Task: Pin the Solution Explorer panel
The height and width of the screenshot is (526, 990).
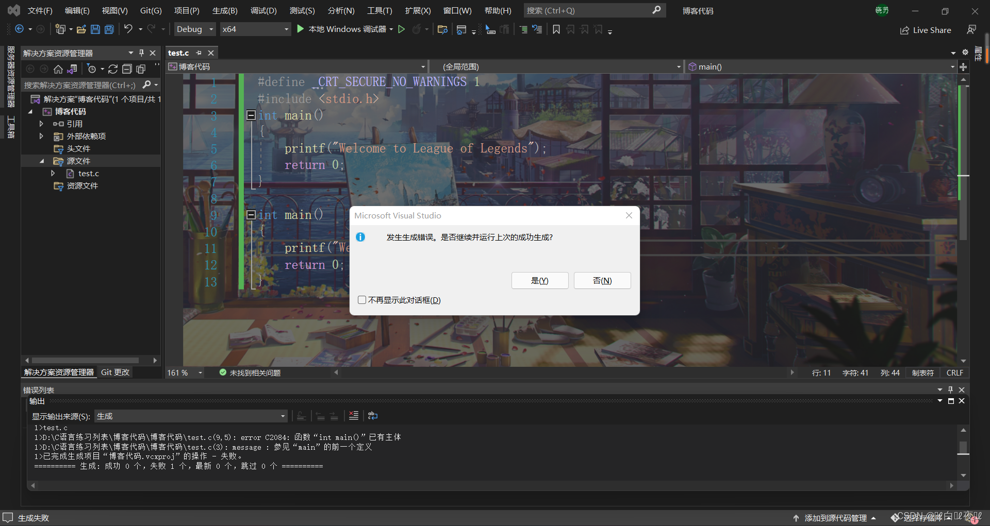Action: [x=141, y=53]
